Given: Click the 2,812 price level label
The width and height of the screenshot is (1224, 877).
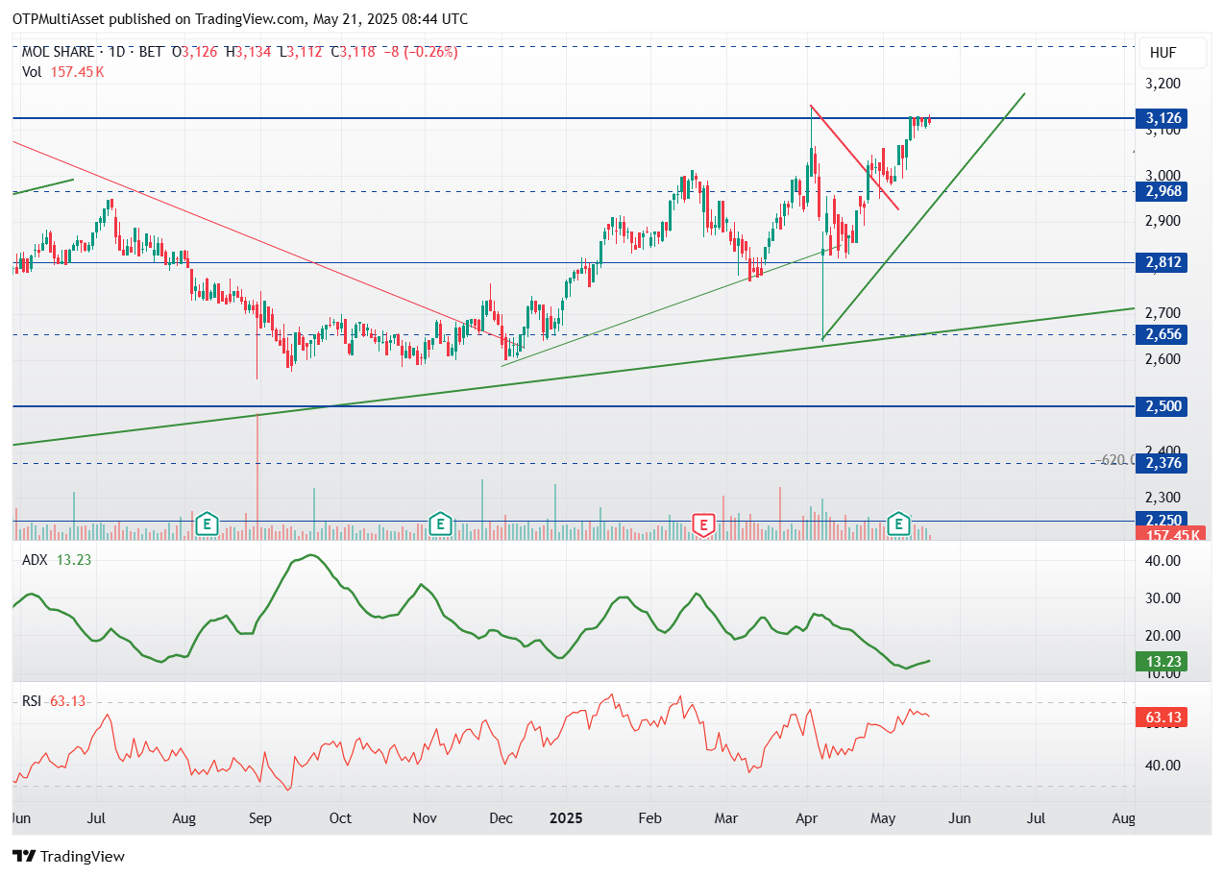Looking at the screenshot, I should tap(1161, 262).
